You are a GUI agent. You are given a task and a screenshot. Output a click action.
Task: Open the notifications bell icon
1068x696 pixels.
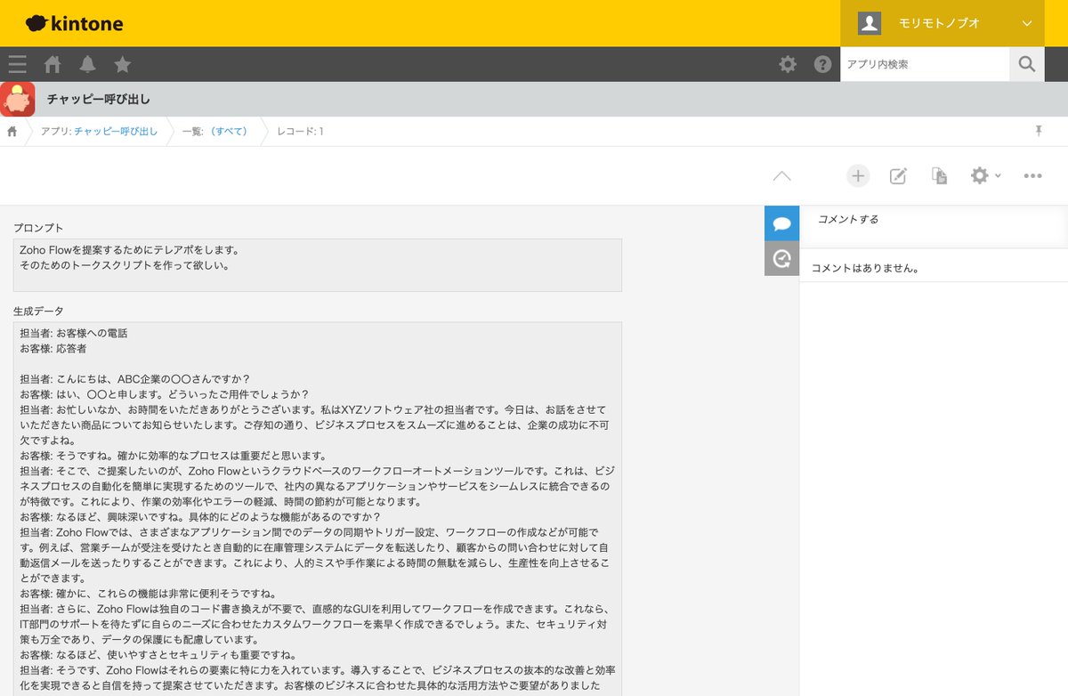86,64
